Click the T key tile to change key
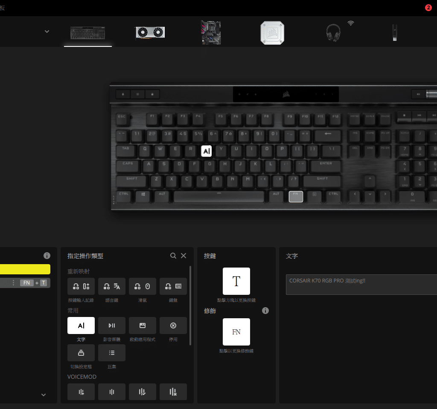Screen dimensions: 437x409 (x=236, y=281)
